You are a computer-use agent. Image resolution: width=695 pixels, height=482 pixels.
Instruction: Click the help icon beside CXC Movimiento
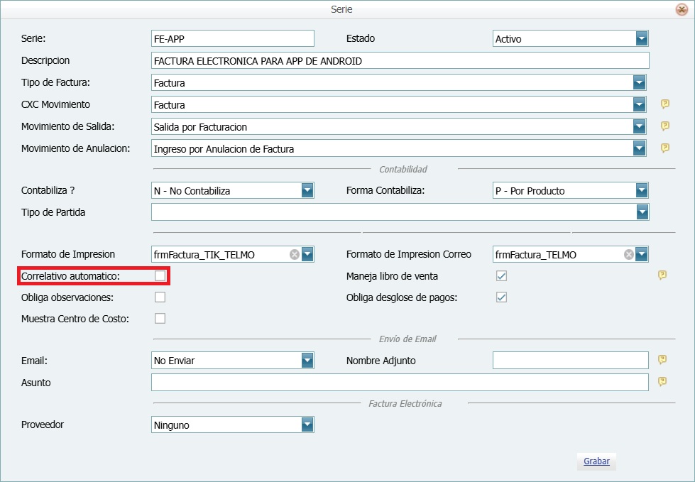(x=664, y=104)
